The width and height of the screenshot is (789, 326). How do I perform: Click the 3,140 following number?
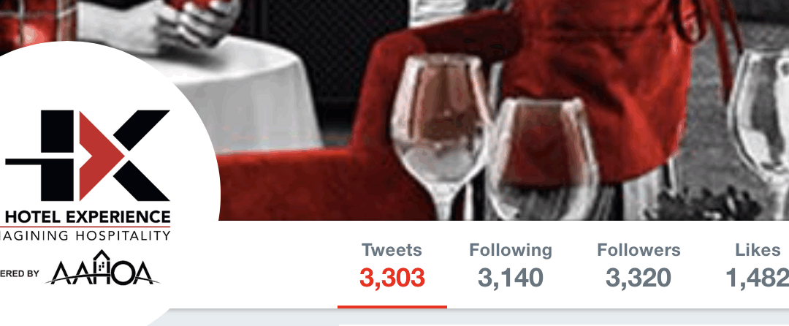coord(510,278)
